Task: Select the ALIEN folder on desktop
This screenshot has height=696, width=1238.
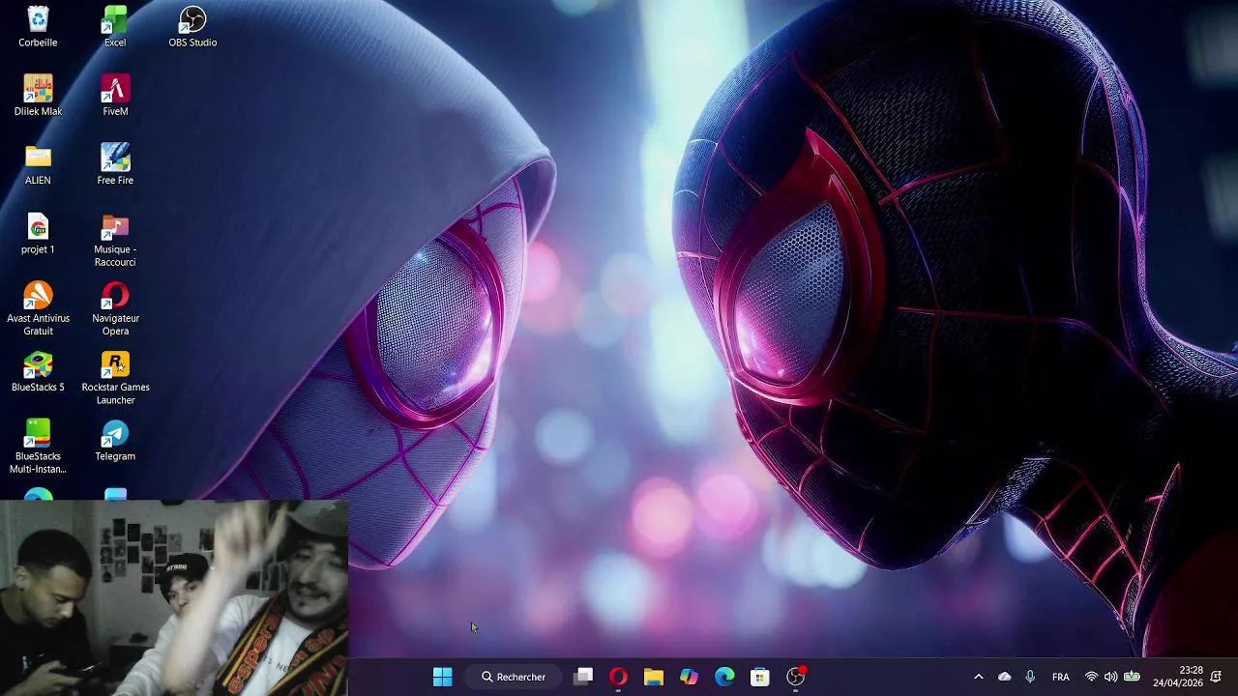Action: tap(38, 164)
